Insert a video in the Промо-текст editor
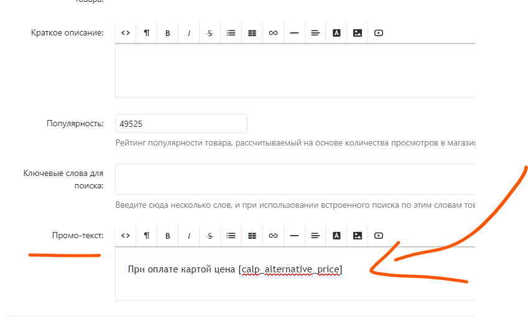This screenshot has height=324, width=528. 379,236
